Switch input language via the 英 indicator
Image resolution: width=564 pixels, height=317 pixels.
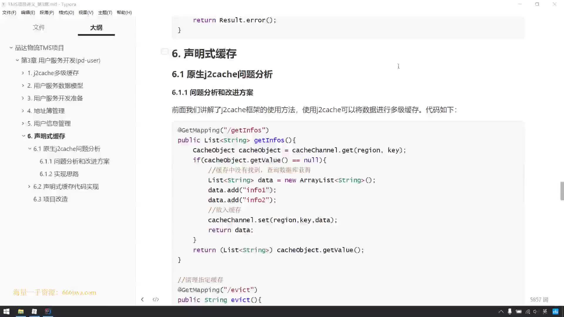(x=545, y=311)
